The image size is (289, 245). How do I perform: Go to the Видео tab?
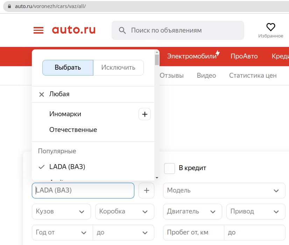point(206,75)
